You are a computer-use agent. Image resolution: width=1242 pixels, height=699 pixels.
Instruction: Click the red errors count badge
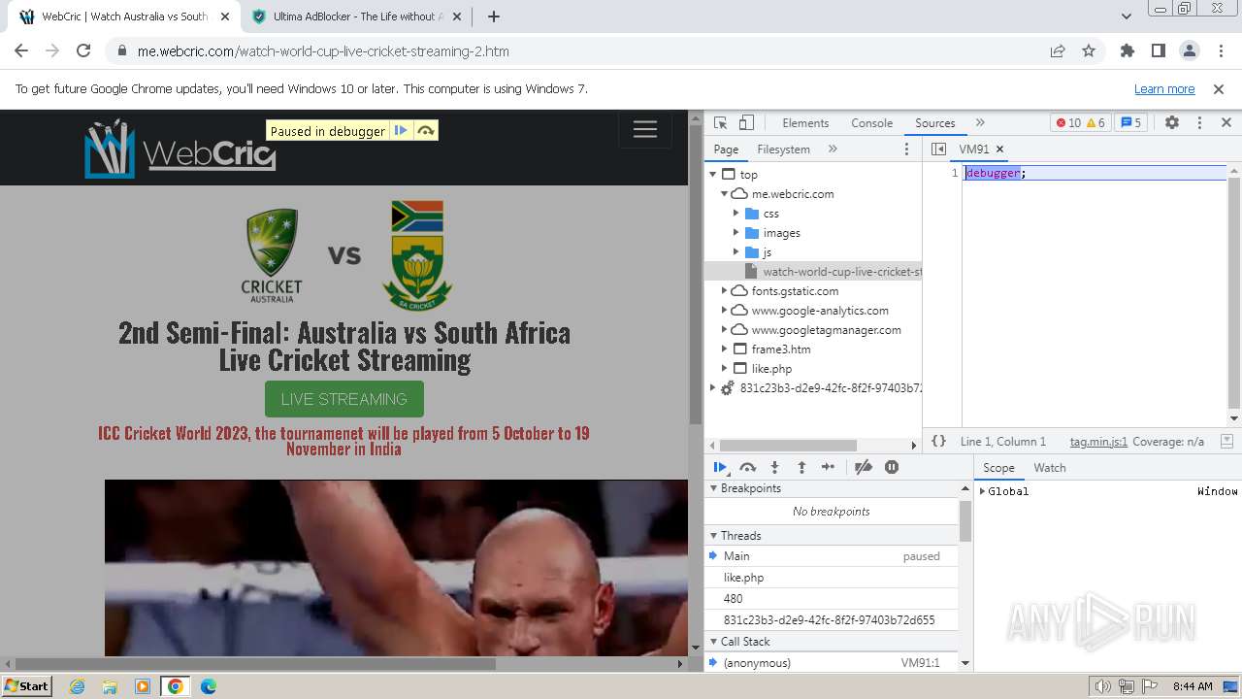click(1067, 122)
